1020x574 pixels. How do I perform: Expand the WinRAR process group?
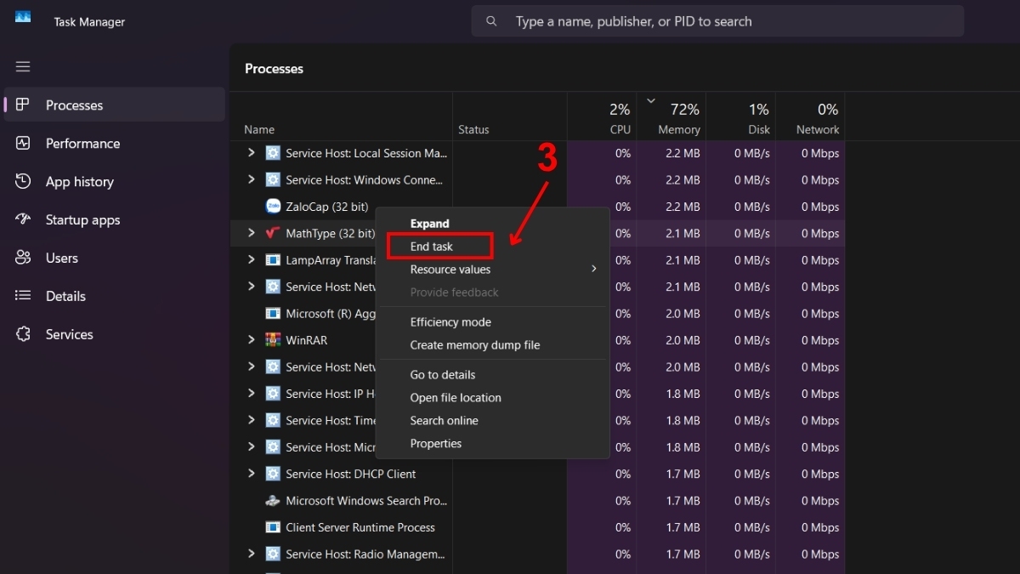(x=251, y=340)
